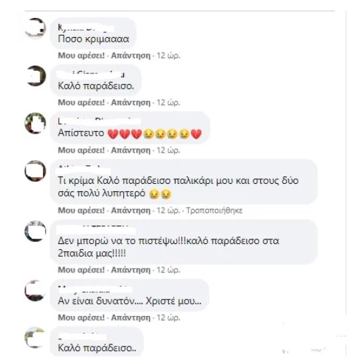Open the "Τροποποιήθηκε" edit history link

click(215, 210)
